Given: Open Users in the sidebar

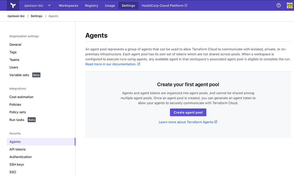Looking at the screenshot, I should click(x=14, y=67).
